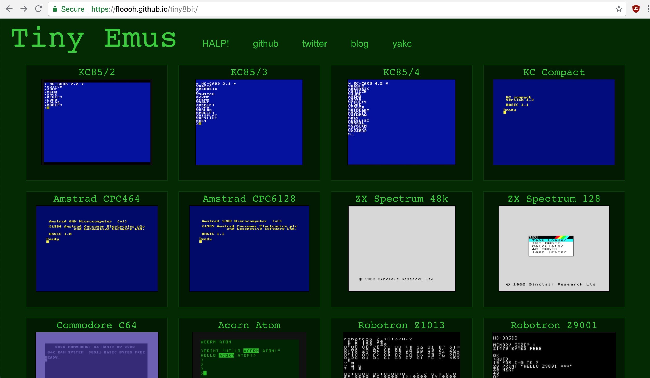
Task: Open the uBlock Origin extension icon
Action: [x=636, y=9]
